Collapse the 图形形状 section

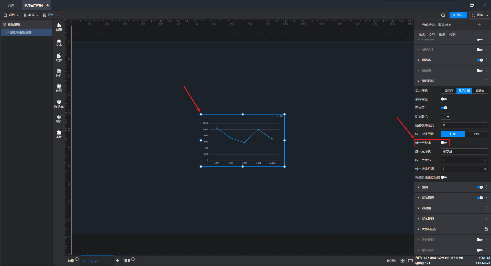click(x=419, y=81)
